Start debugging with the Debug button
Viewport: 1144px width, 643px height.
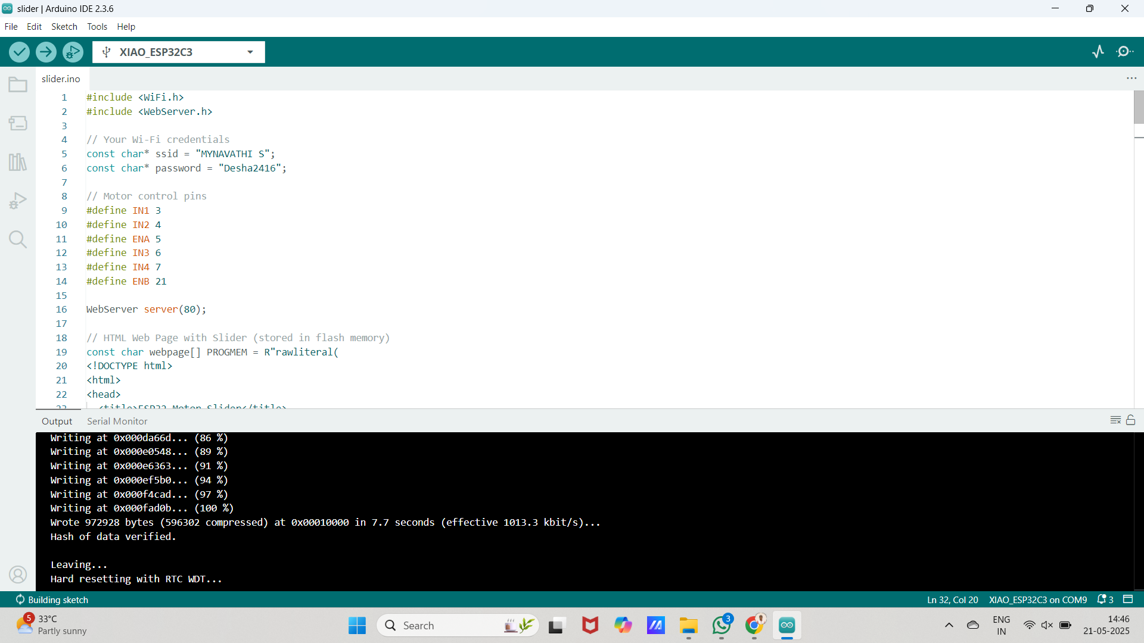73,52
